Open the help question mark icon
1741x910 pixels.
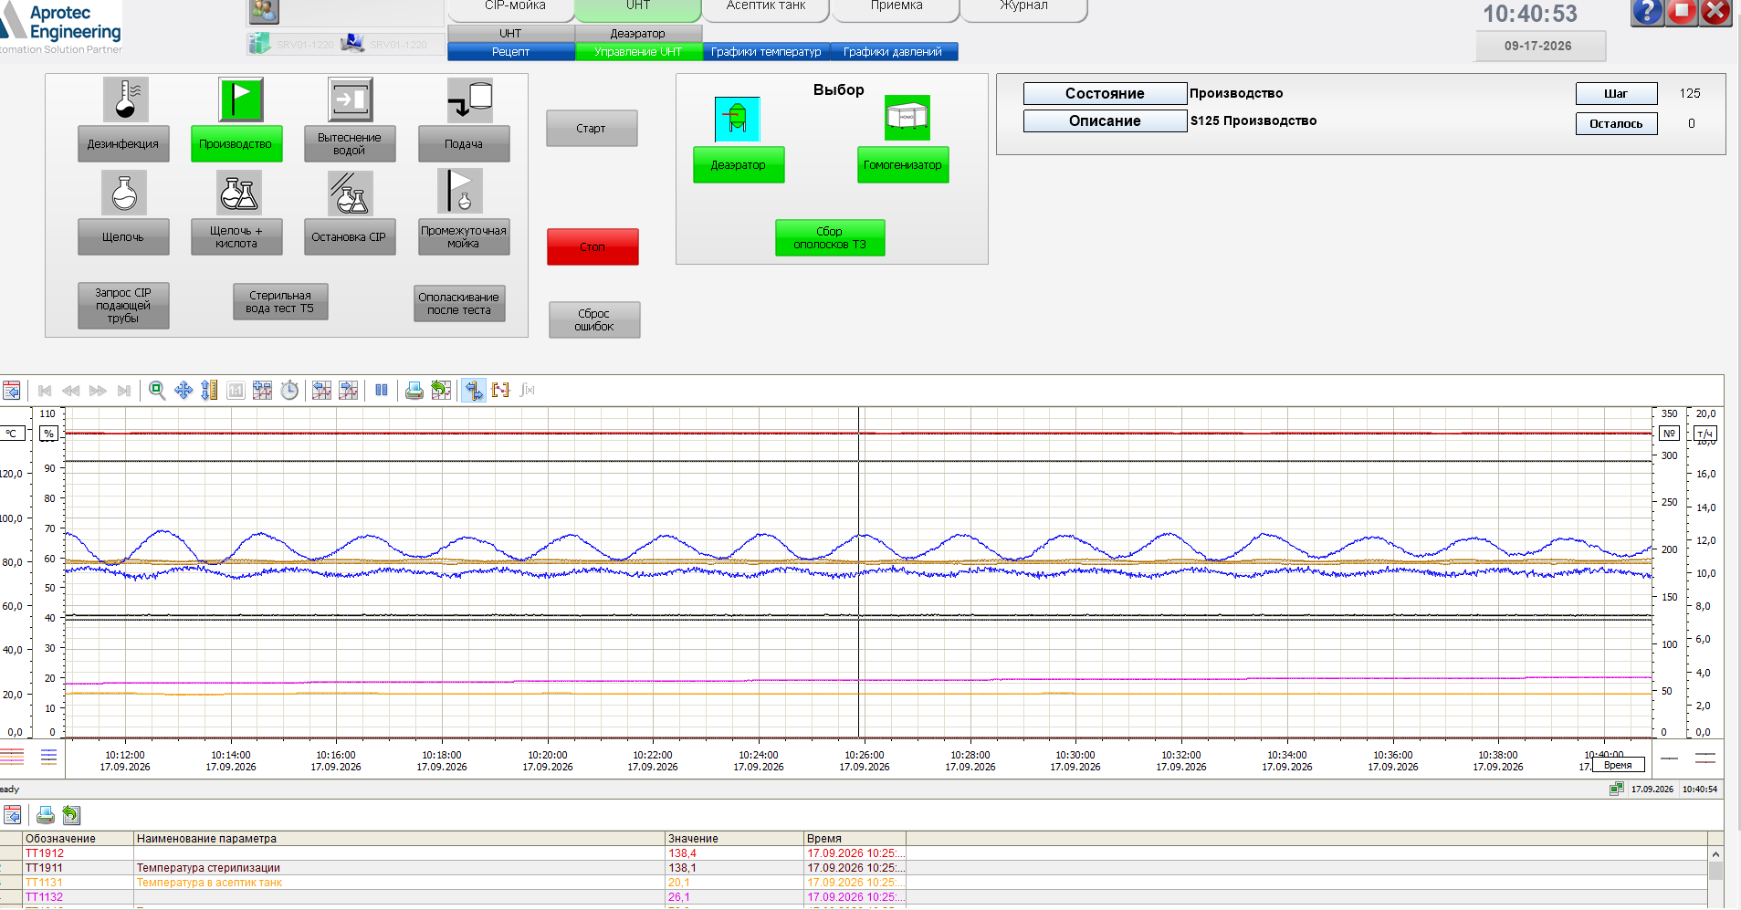point(1647,12)
